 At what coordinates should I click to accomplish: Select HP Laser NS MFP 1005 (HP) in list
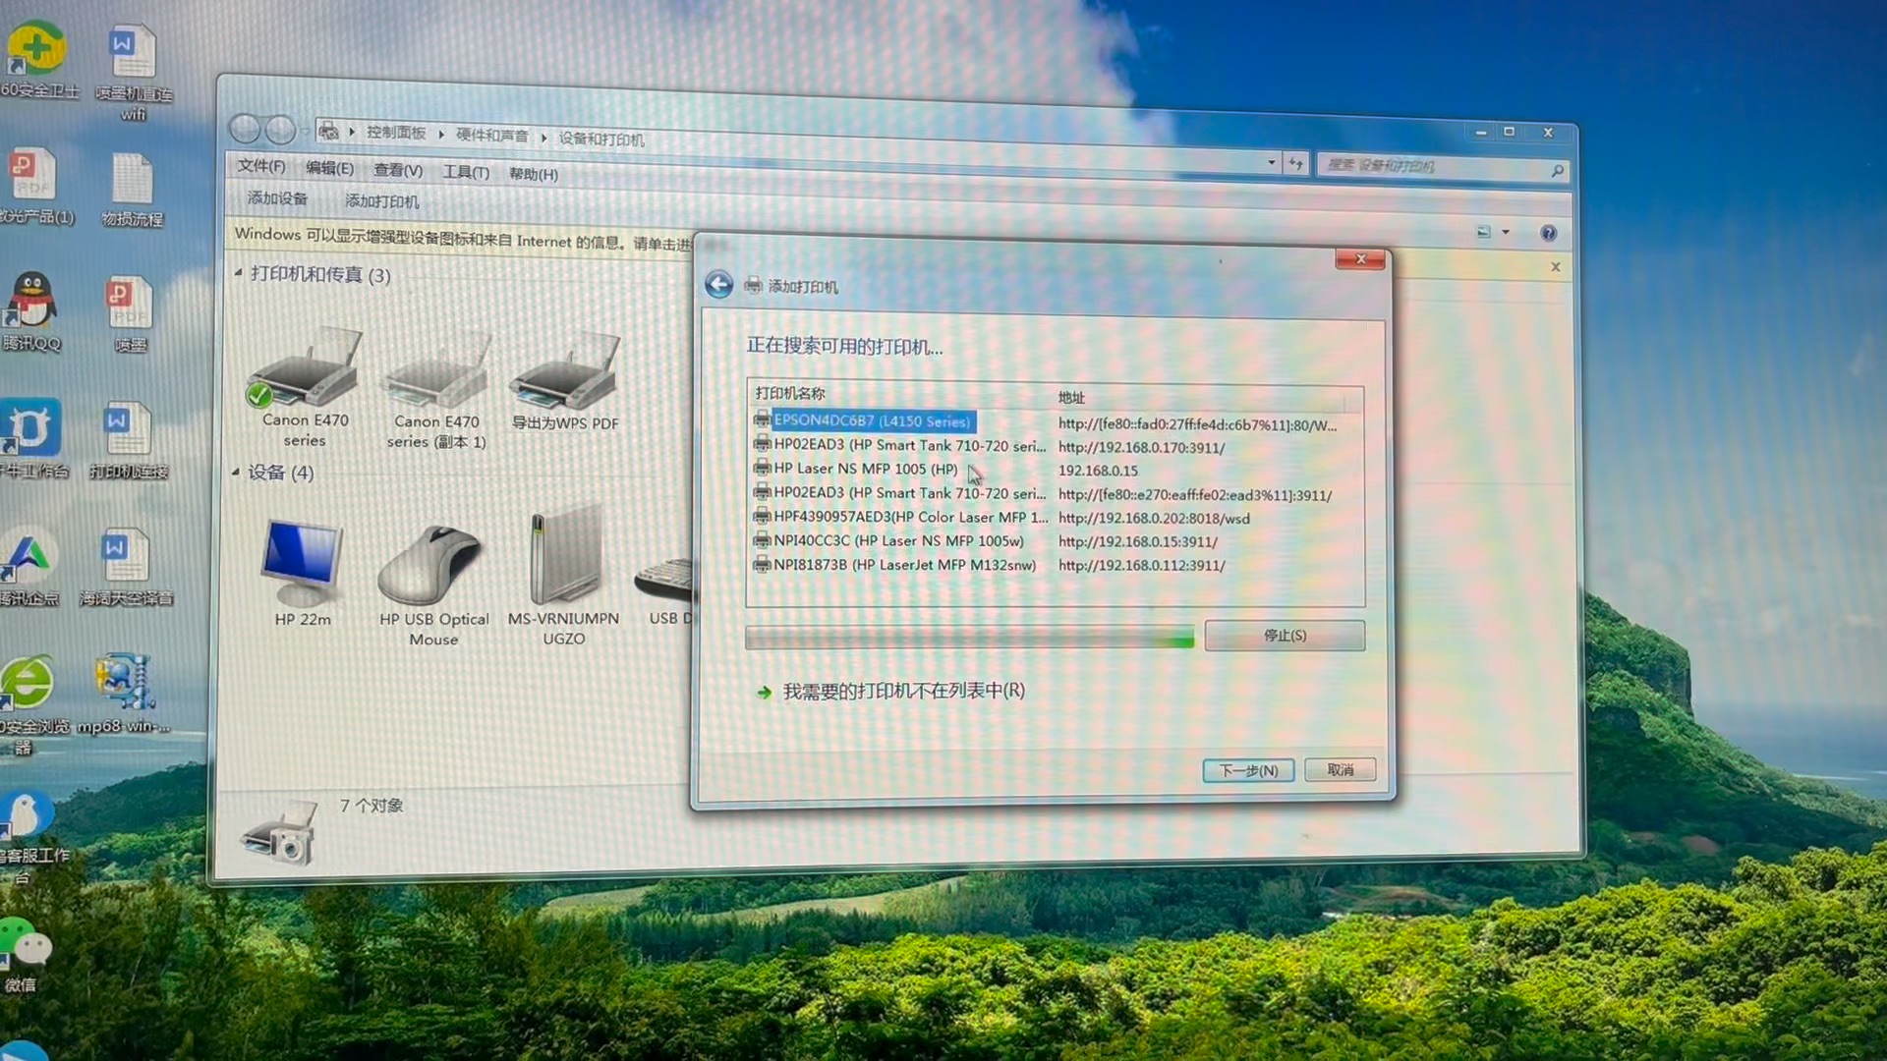point(865,470)
